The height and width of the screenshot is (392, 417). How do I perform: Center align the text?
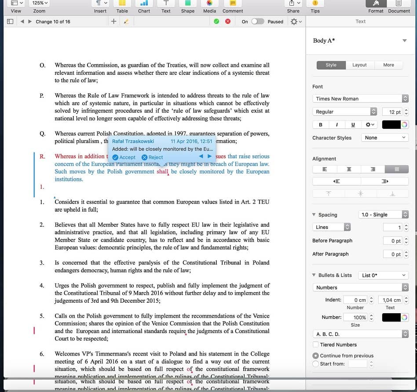(x=349, y=169)
